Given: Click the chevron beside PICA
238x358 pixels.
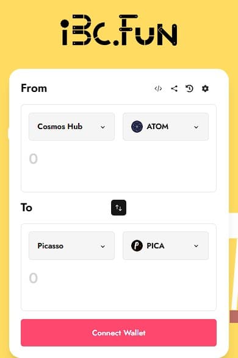Looking at the screenshot, I should 196,246.
